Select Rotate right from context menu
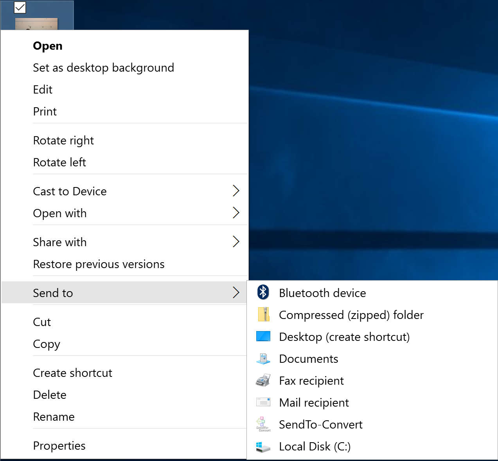This screenshot has width=498, height=461. click(63, 140)
